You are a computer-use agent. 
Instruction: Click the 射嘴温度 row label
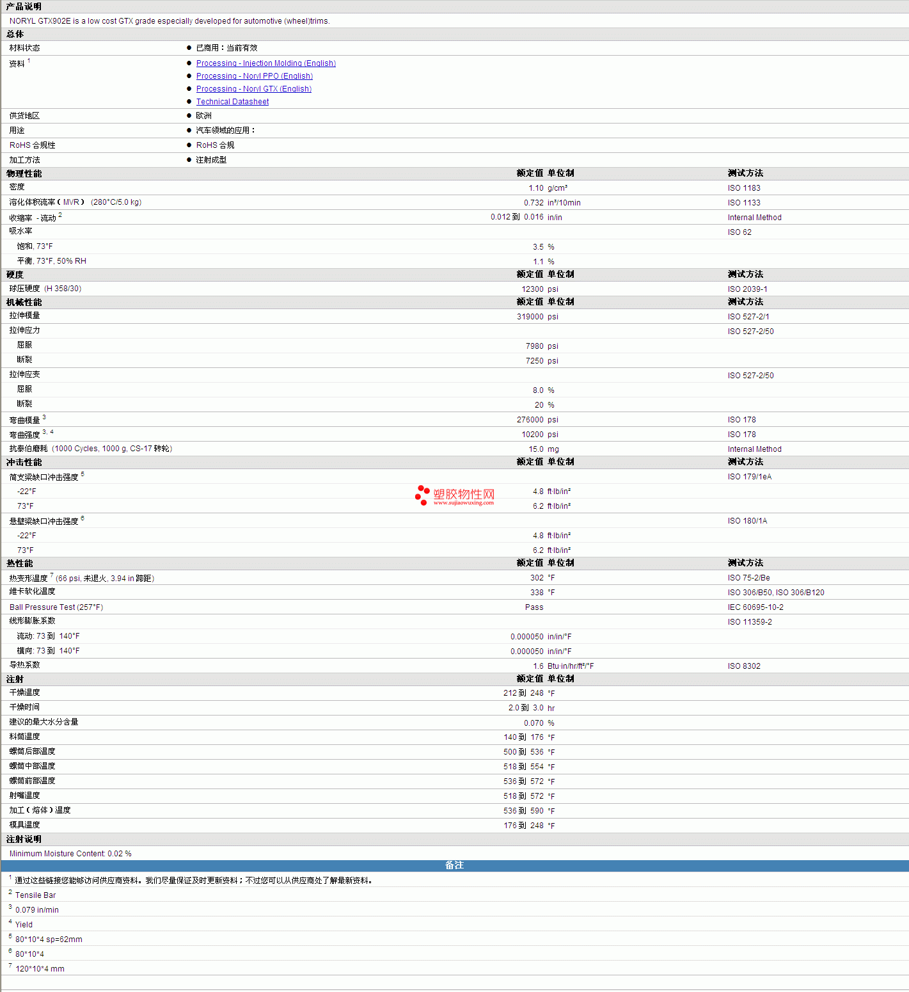point(24,796)
